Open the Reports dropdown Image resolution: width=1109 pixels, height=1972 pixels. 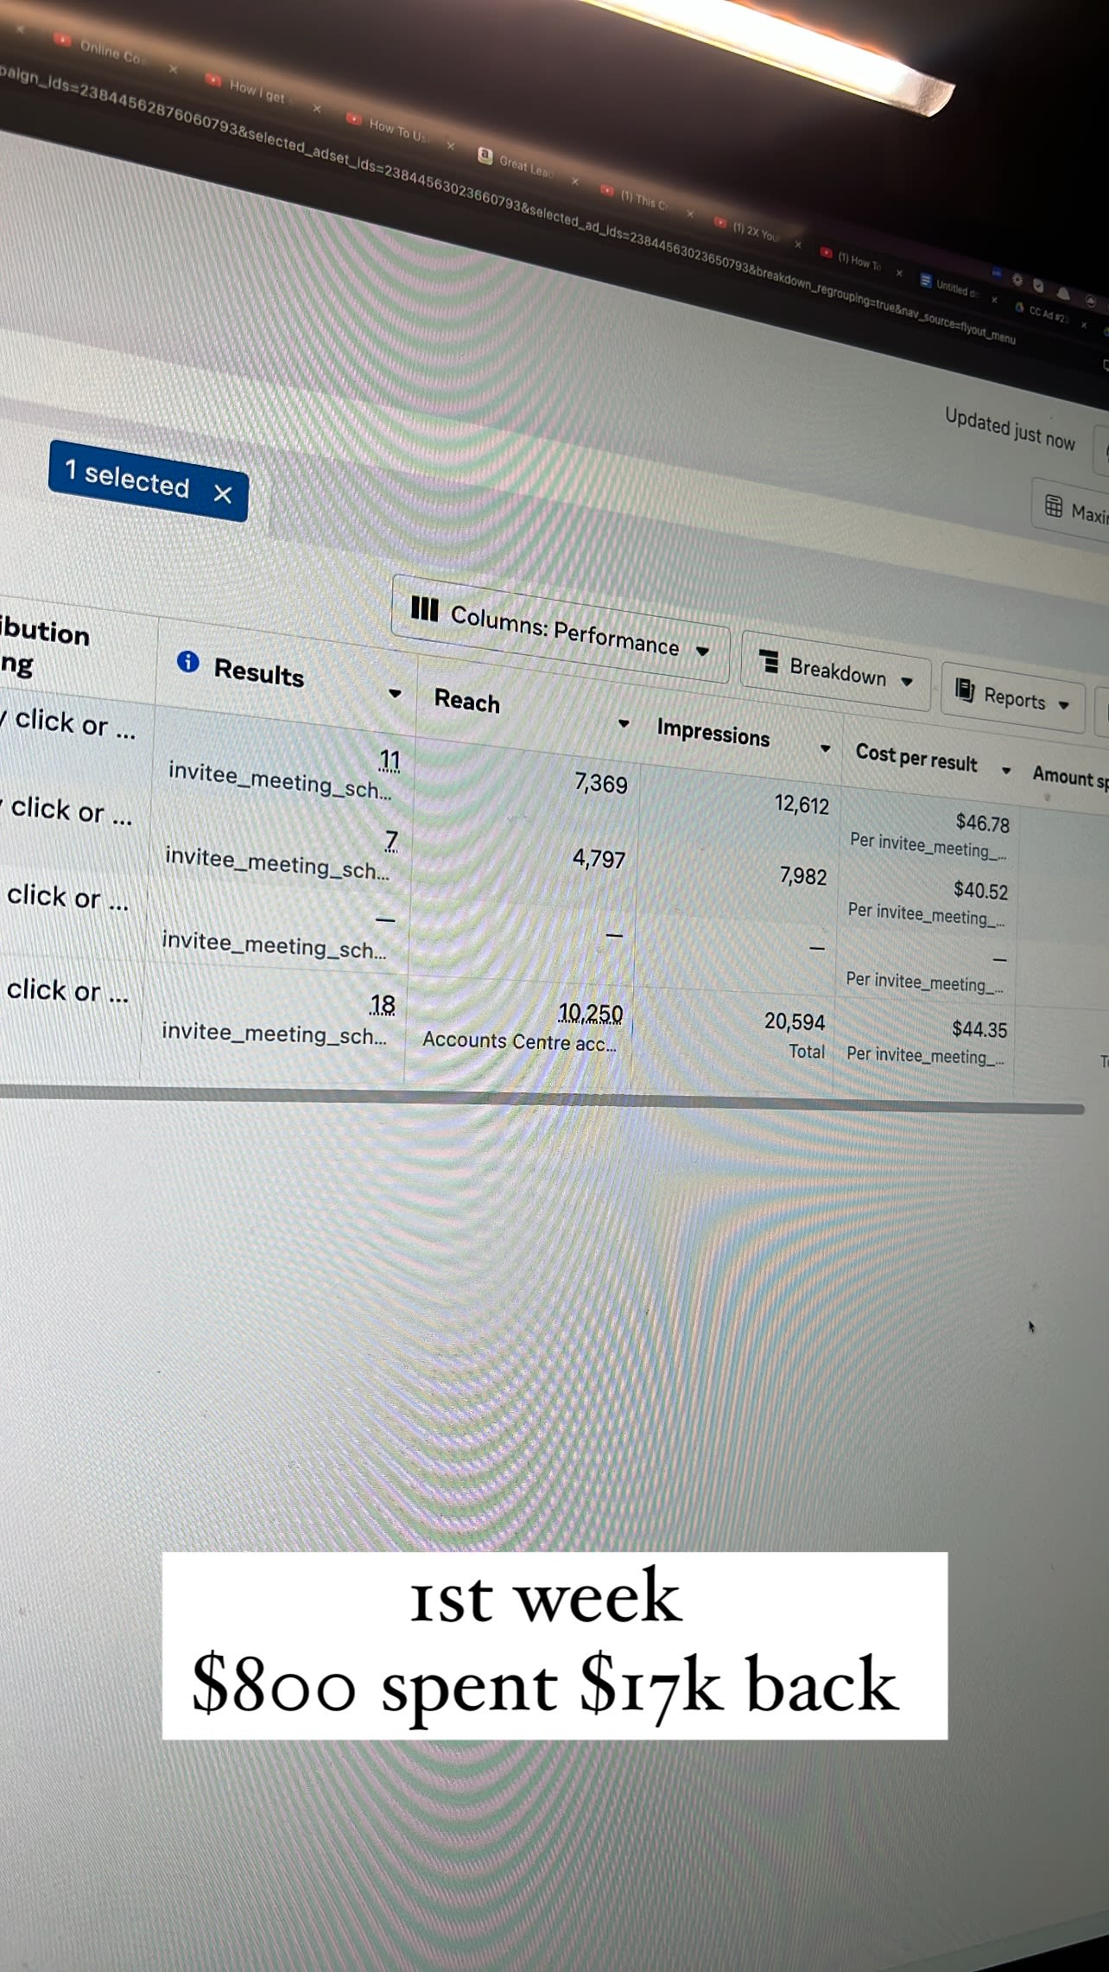(1013, 699)
